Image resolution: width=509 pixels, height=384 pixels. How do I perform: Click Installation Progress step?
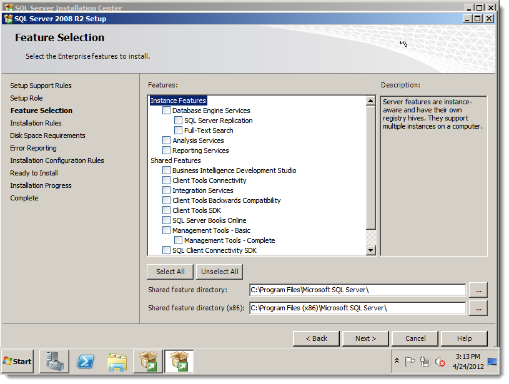41,185
